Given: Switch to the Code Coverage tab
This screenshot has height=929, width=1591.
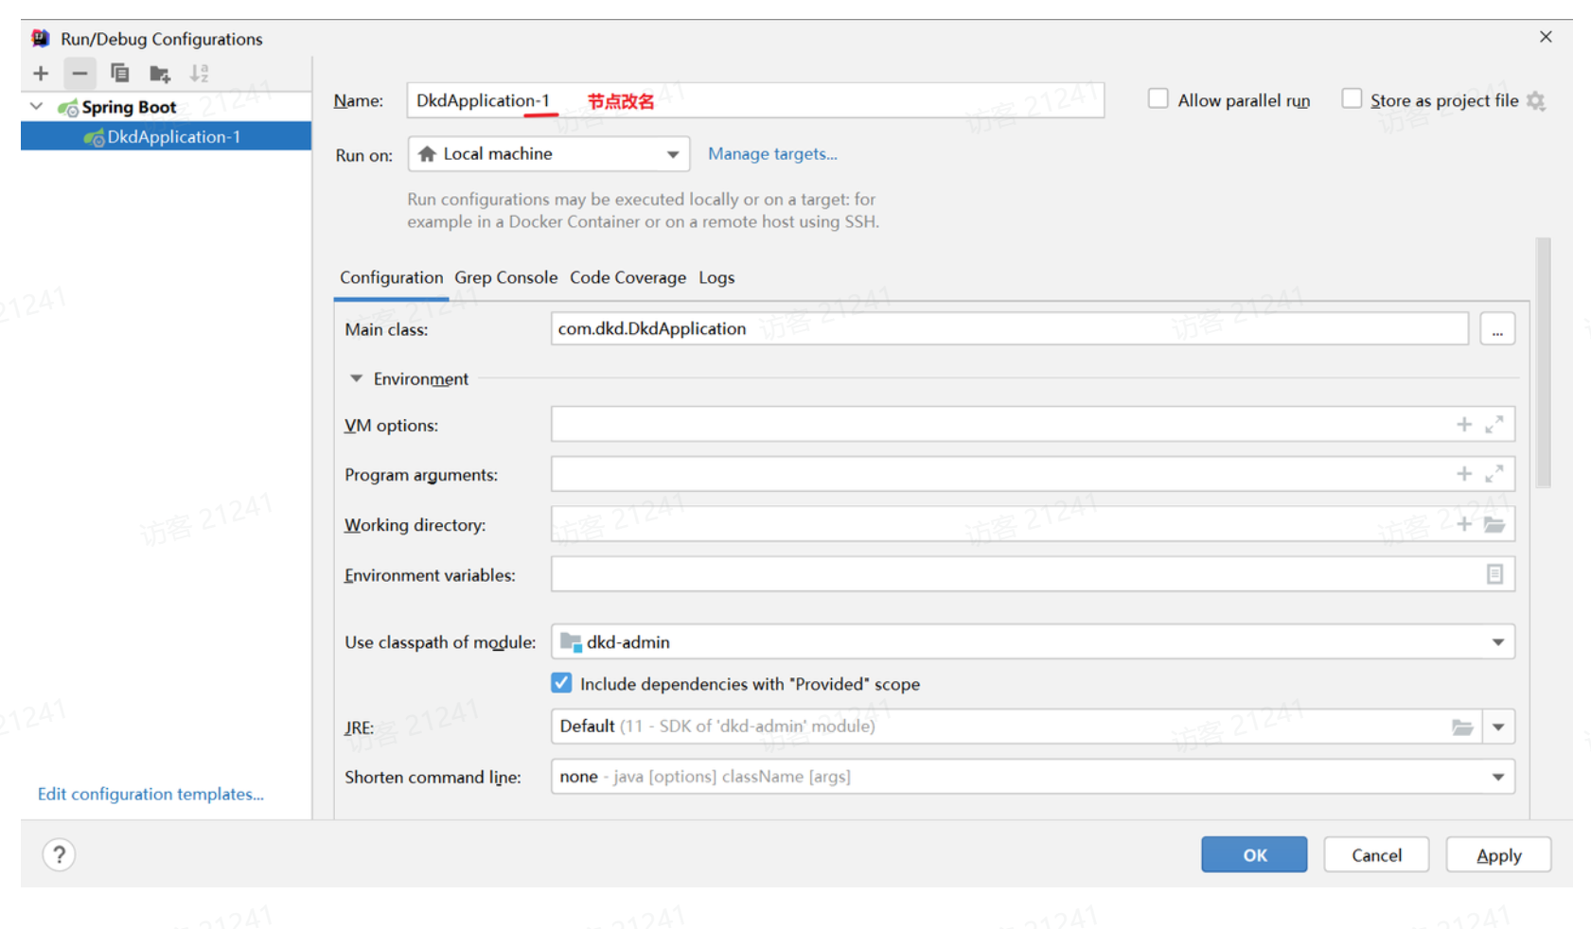Looking at the screenshot, I should (x=628, y=277).
